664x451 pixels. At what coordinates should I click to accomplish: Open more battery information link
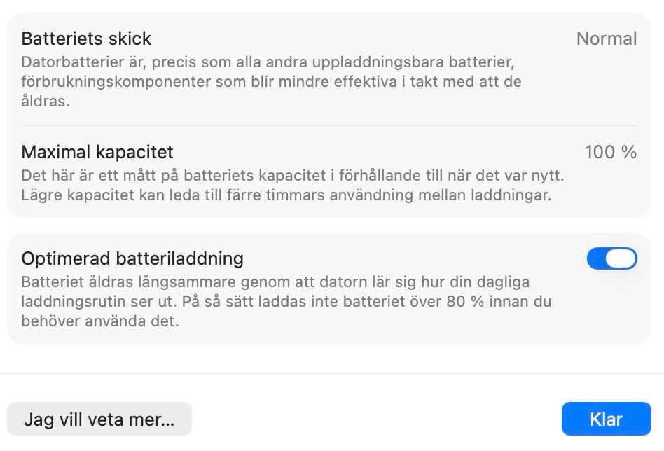pos(98,419)
